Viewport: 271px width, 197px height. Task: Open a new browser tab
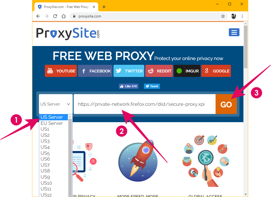point(104,7)
